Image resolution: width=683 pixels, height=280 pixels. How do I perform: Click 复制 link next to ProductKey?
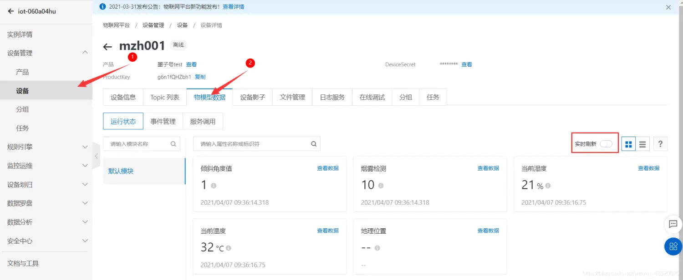coord(200,77)
